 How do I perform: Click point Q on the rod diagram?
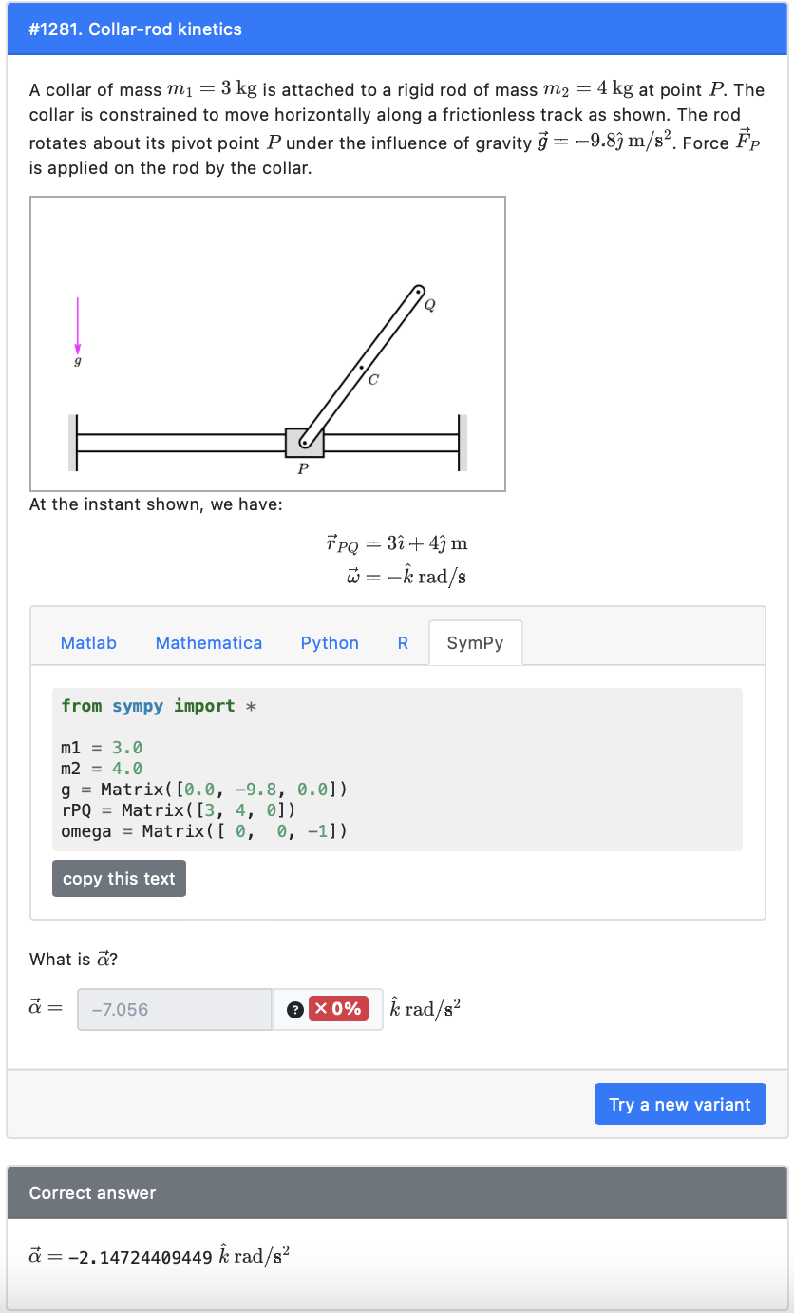pyautogui.click(x=419, y=292)
